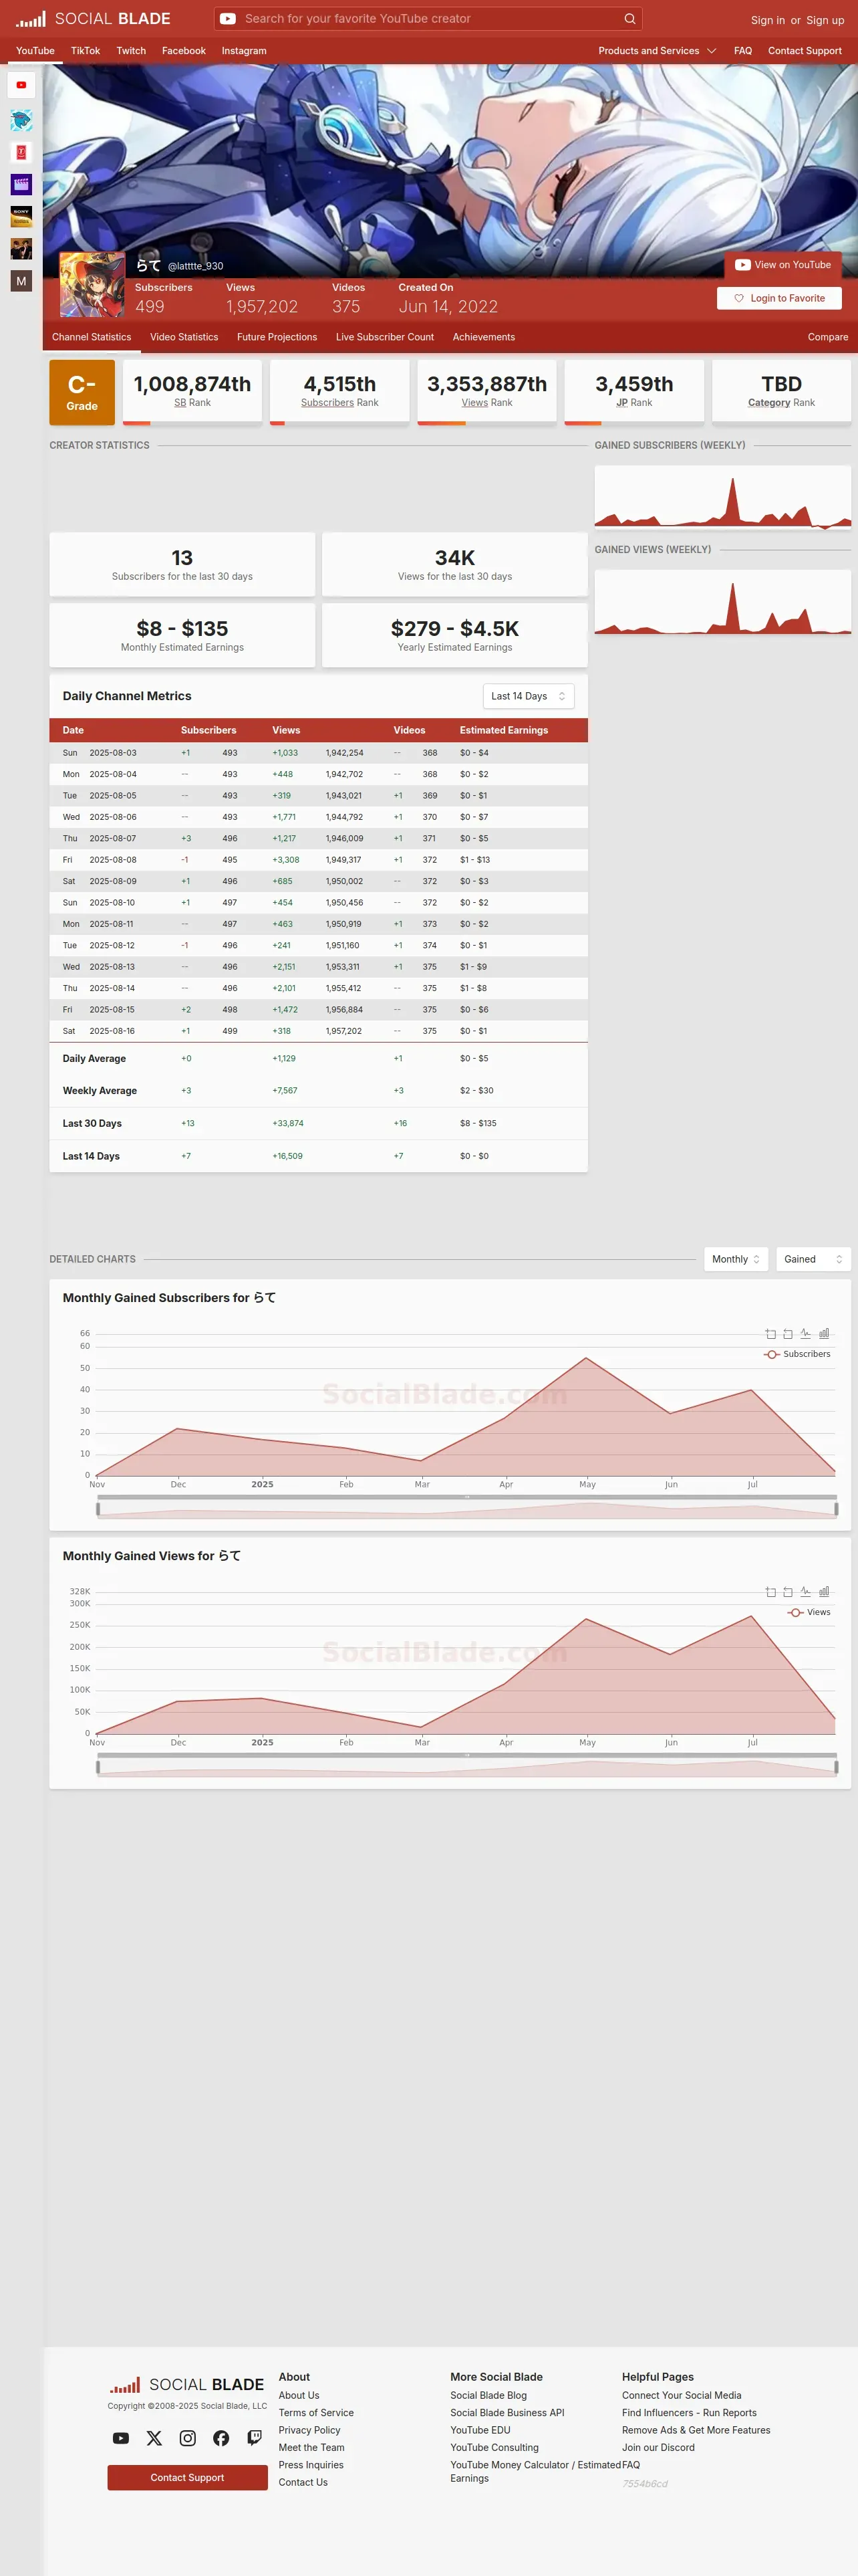Click the Login to Favorite button

pyautogui.click(x=779, y=298)
